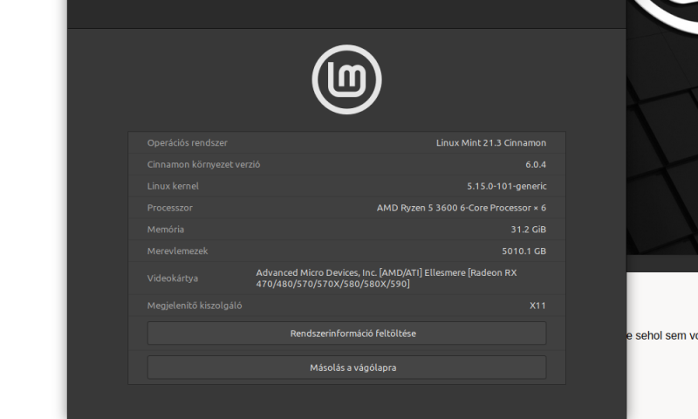Click the Operációs rendszer label
698x419 pixels.
(x=188, y=143)
